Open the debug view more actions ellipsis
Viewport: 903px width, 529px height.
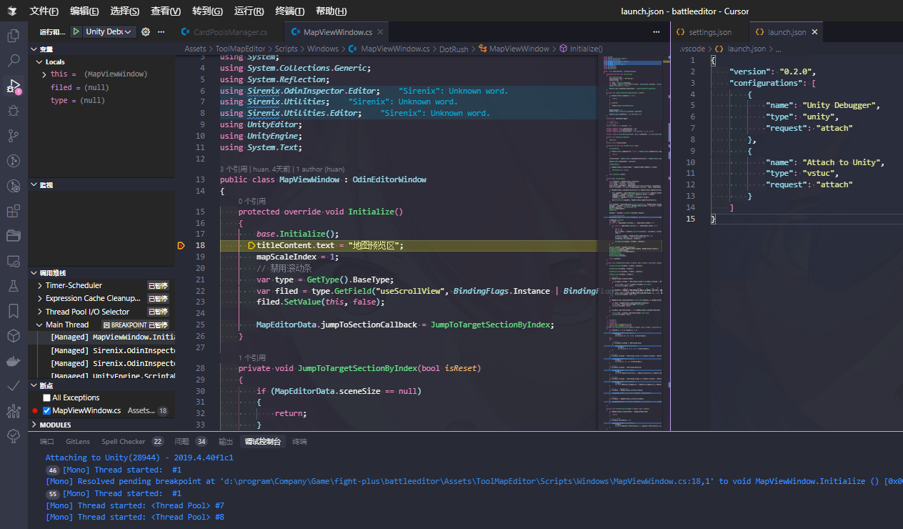161,31
